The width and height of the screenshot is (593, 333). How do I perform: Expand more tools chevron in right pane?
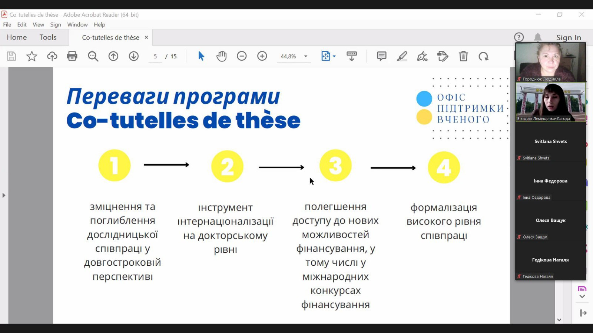coord(582,296)
